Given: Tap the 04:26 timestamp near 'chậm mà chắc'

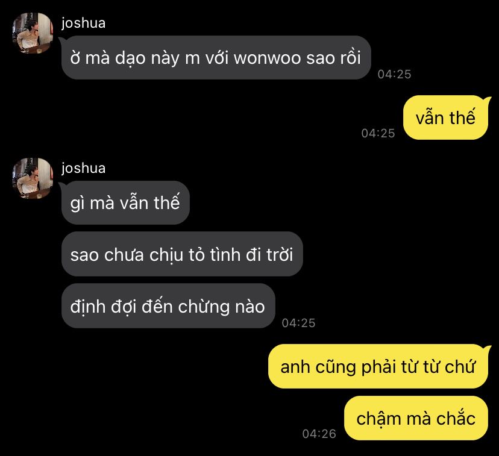Looking at the screenshot, I should tap(319, 434).
